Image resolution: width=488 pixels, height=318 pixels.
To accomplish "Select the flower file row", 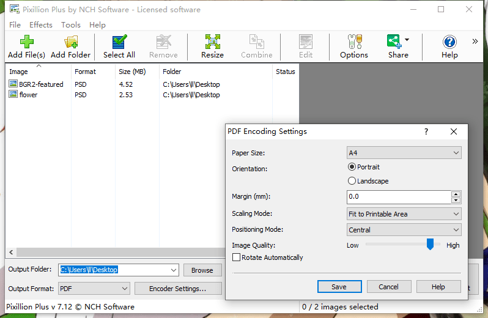I will pyautogui.click(x=152, y=95).
